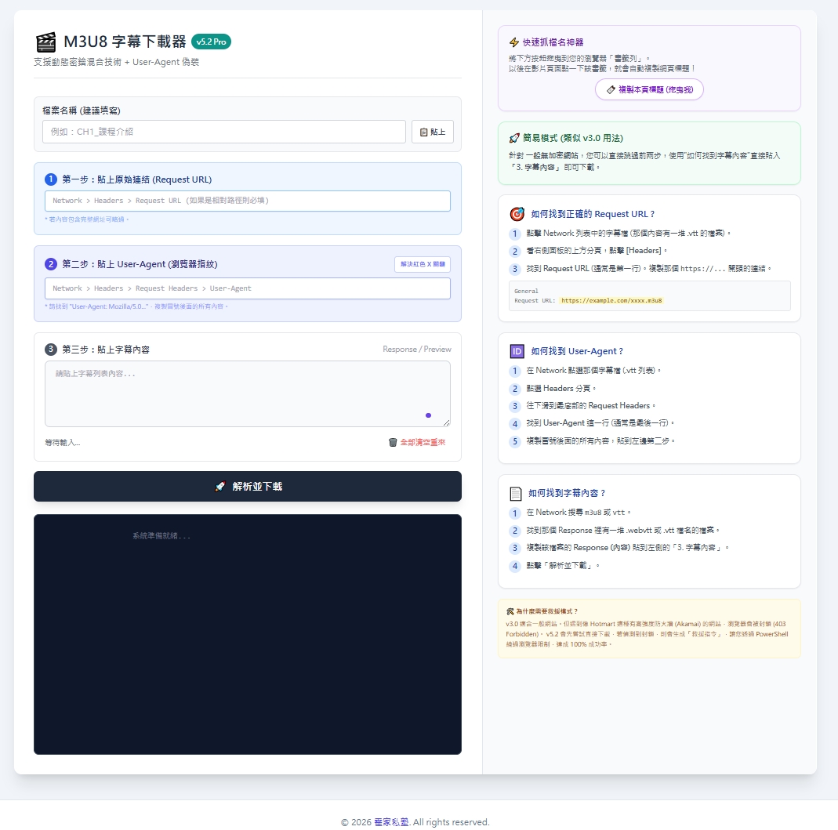Click the purple dot in subtitle textarea

428,415
